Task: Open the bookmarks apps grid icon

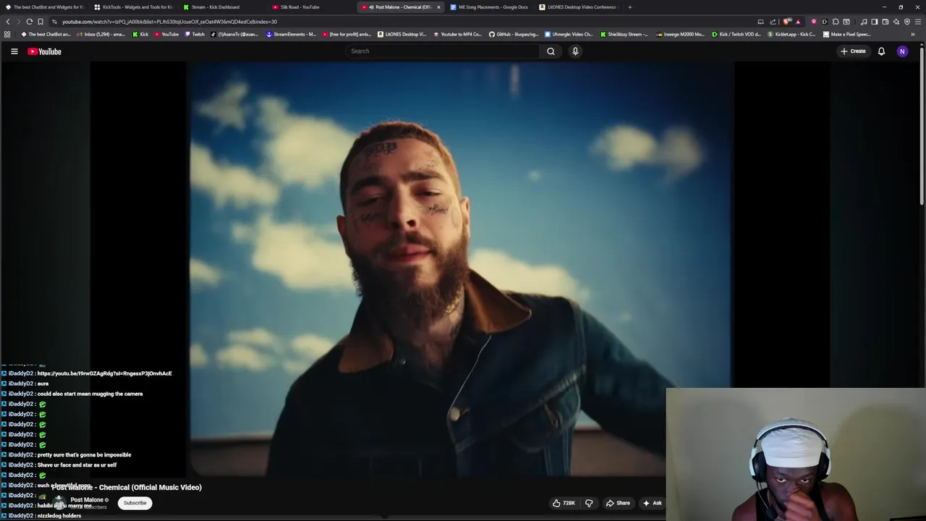Action: tap(7, 34)
